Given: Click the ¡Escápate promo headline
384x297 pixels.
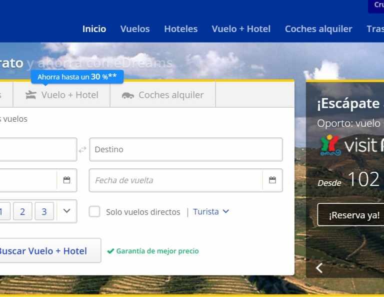Looking at the screenshot, I should tap(348, 104).
